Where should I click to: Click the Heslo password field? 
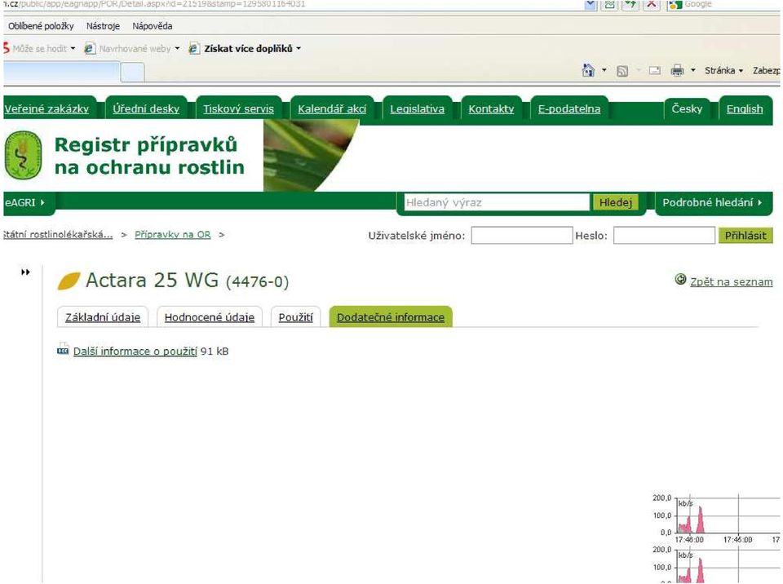point(664,235)
